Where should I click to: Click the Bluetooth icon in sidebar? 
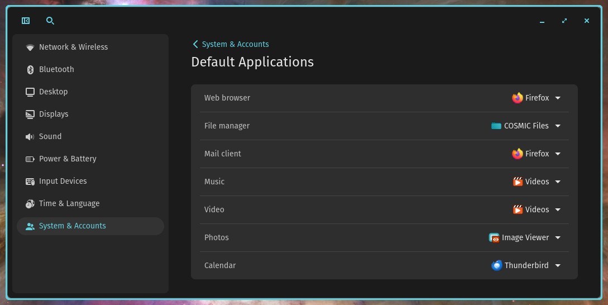click(30, 69)
